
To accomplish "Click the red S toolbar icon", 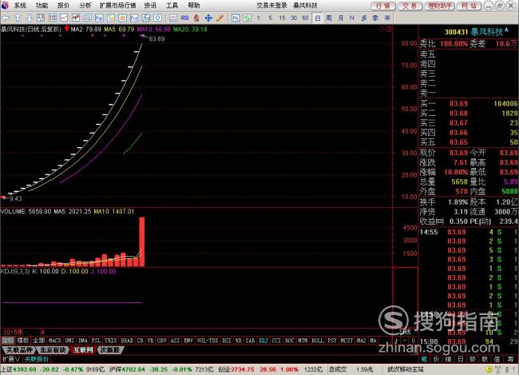I will point(196,18).
